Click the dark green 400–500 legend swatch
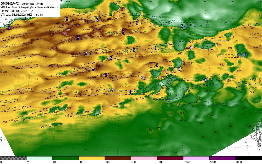 click(65, 158)
